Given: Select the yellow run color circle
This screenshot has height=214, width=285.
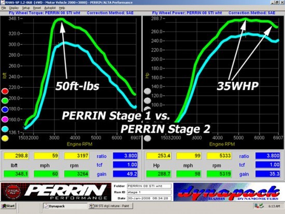Looking at the screenshot, I should pyautogui.click(x=5, y=138).
